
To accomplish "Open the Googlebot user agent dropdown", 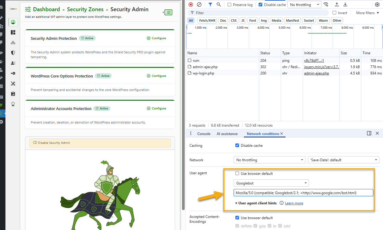I will coord(271,183).
